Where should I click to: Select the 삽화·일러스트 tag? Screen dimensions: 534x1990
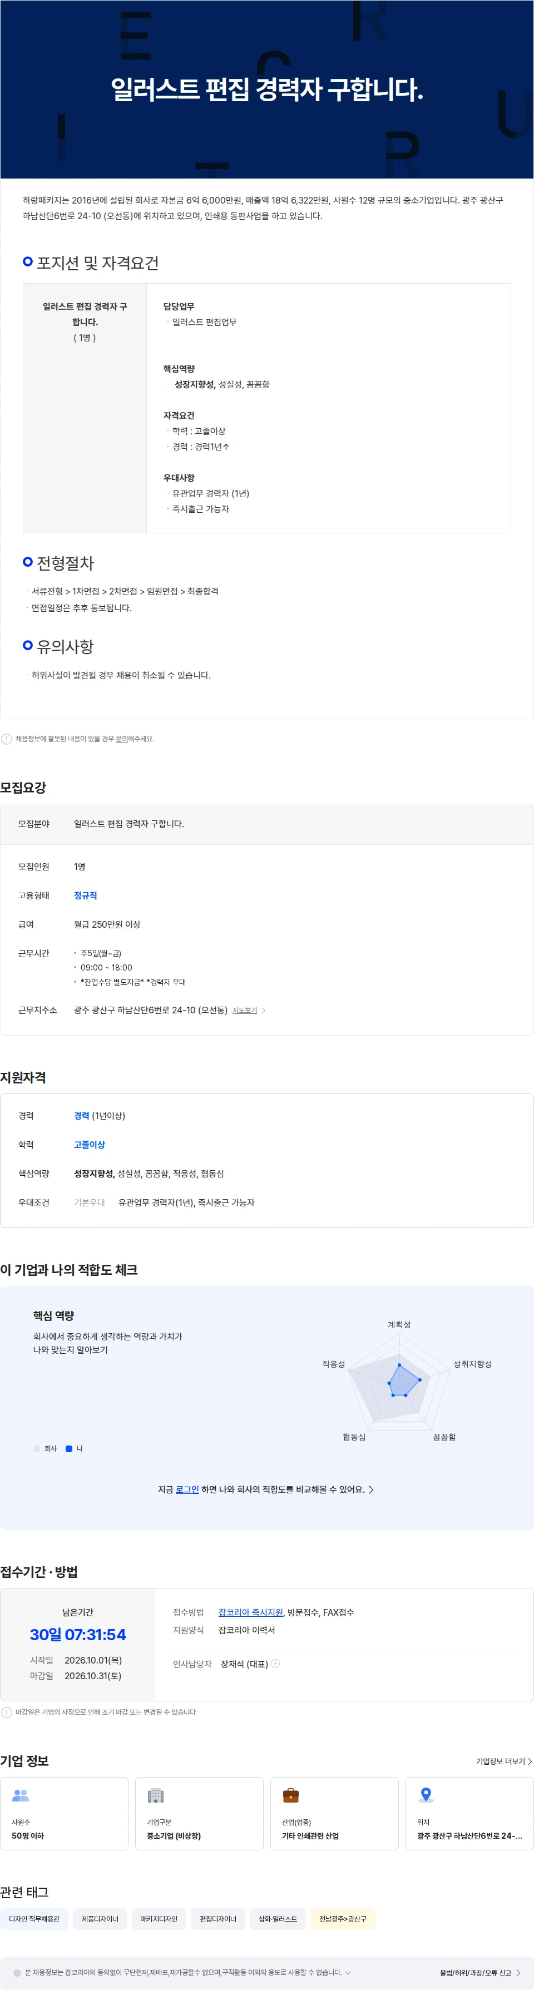coord(278,1918)
